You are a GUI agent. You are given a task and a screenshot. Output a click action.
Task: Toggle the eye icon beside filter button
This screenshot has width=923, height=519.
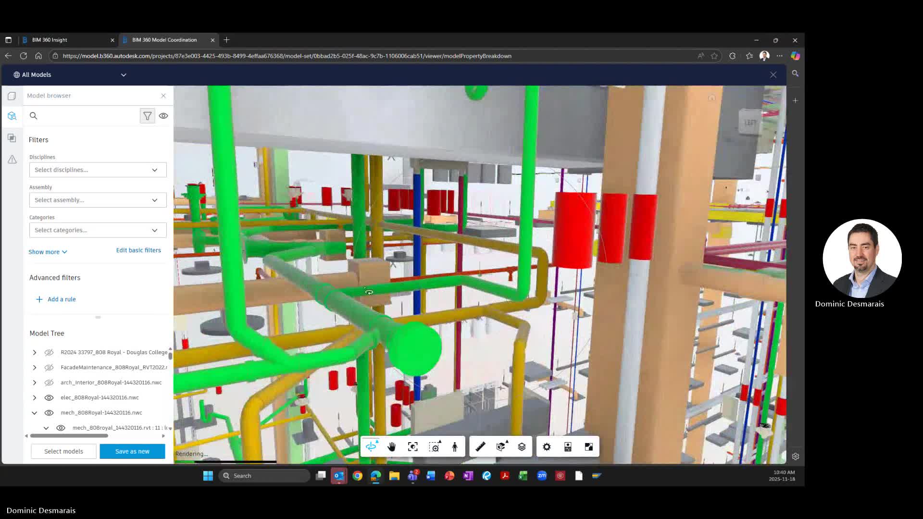pyautogui.click(x=163, y=116)
